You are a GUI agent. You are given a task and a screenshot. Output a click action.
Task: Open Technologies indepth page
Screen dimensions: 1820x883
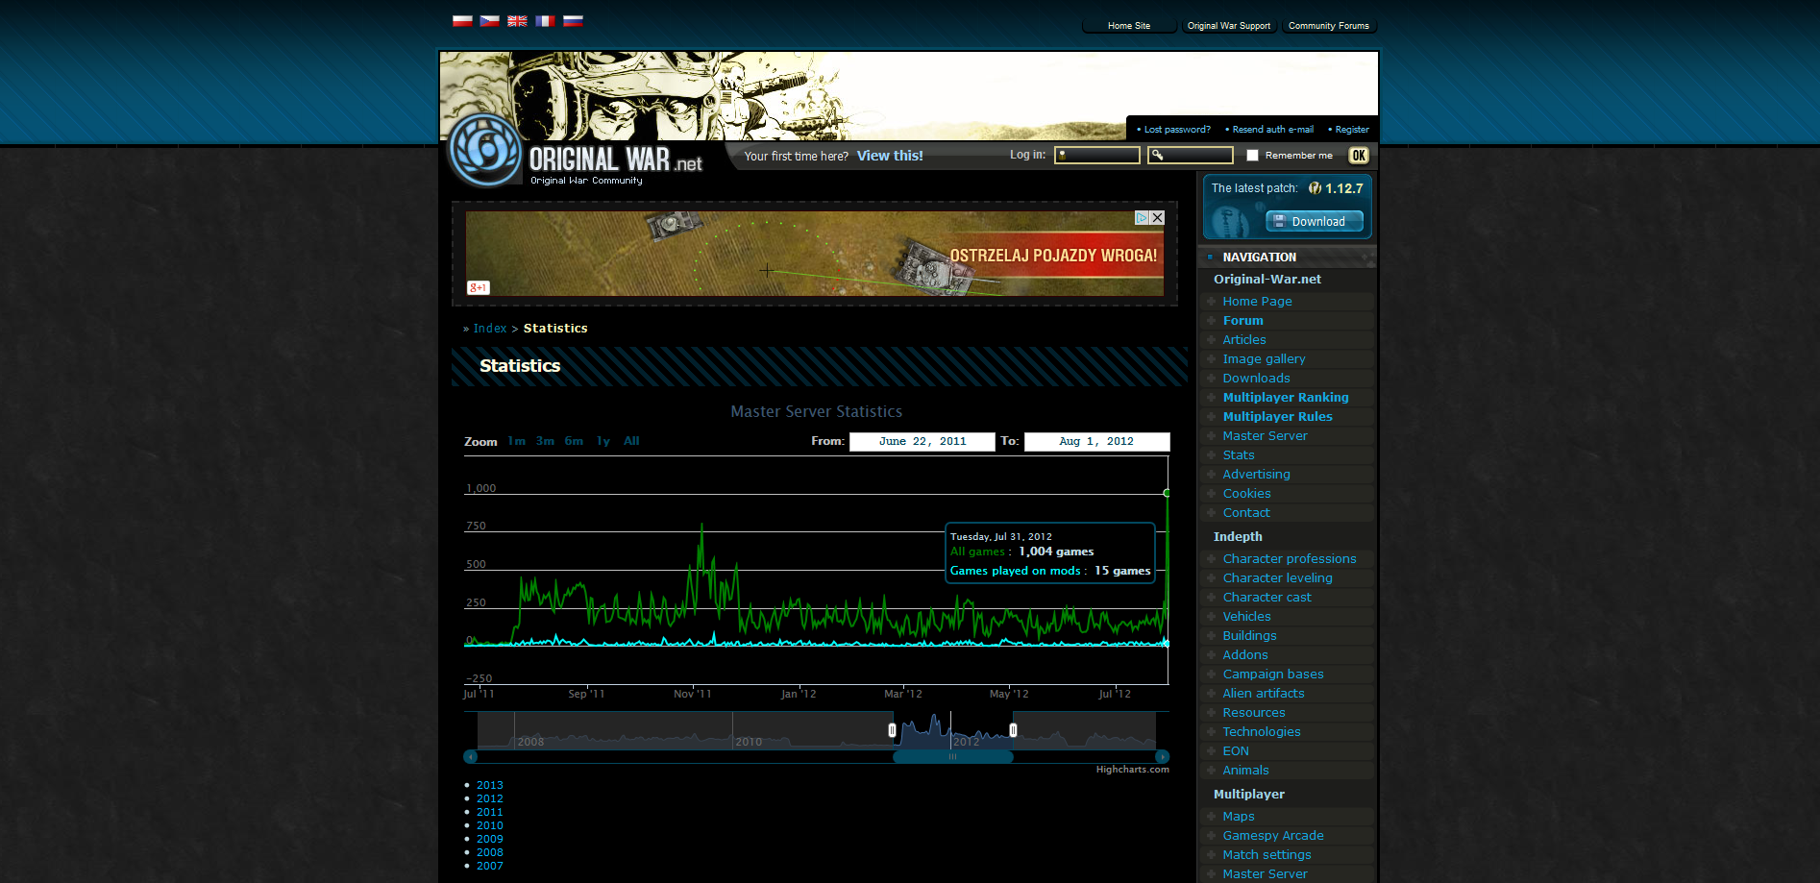pos(1262,731)
